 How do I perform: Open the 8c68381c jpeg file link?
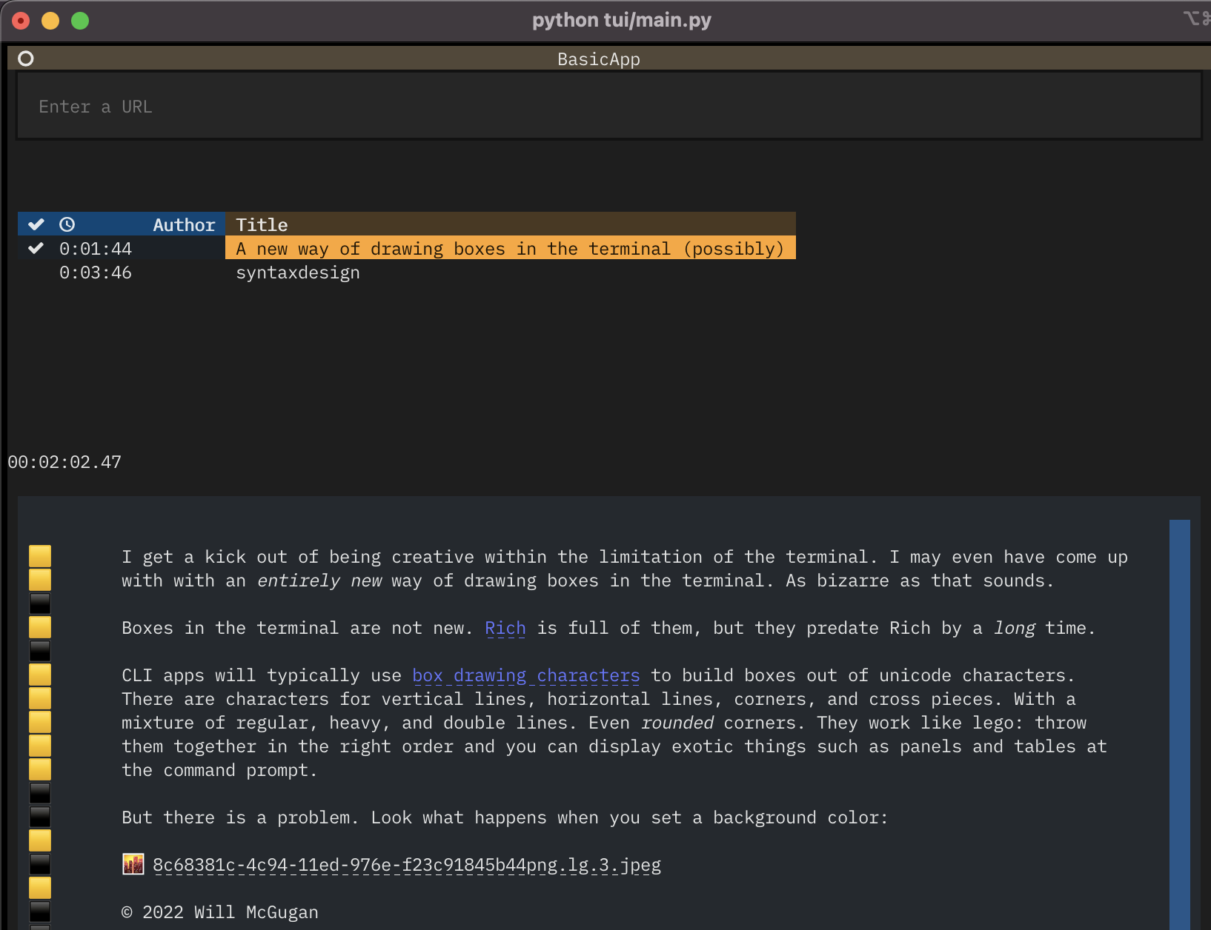point(407,863)
